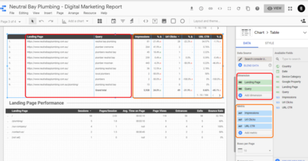Click Landing Page Performance heading text
Viewport: 308px width, 161px height.
pos(37,103)
